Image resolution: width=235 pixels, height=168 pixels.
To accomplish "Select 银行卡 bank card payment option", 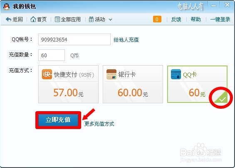I will [133, 84].
